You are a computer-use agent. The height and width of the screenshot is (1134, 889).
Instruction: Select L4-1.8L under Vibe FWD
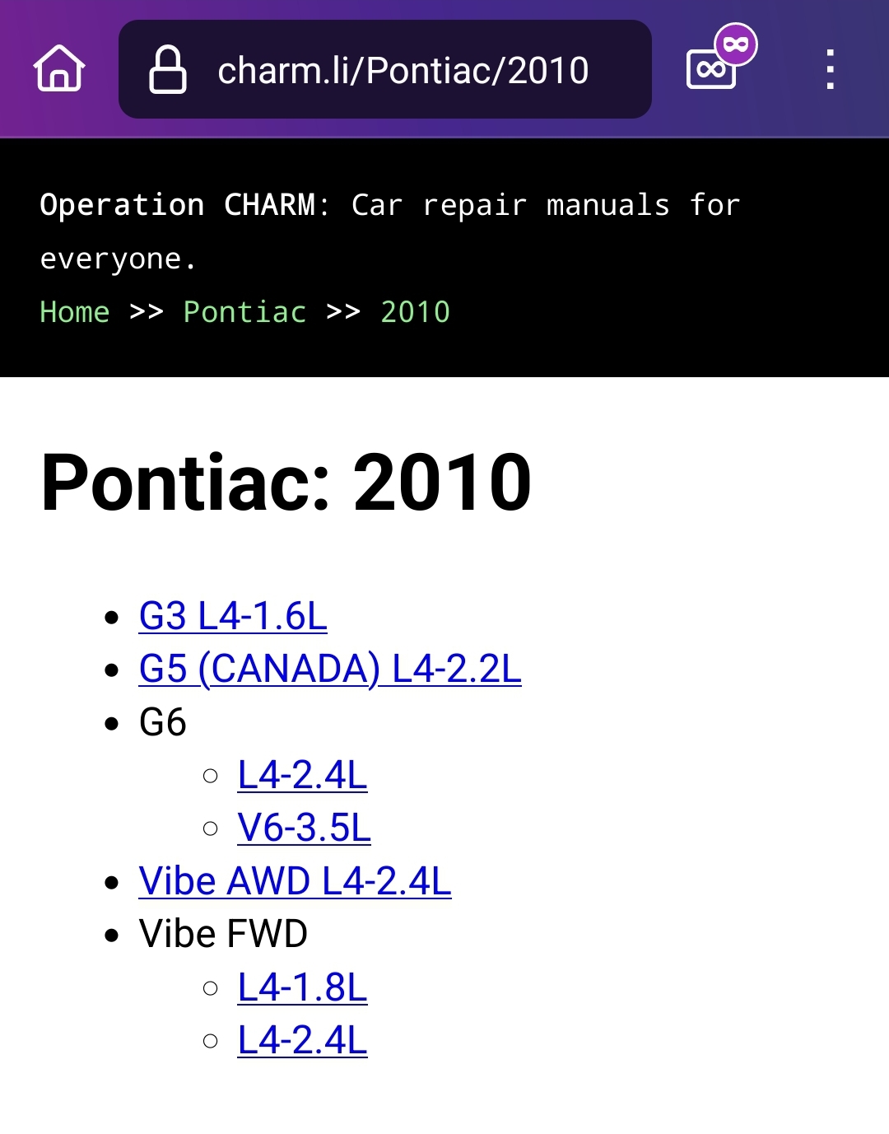pos(302,987)
